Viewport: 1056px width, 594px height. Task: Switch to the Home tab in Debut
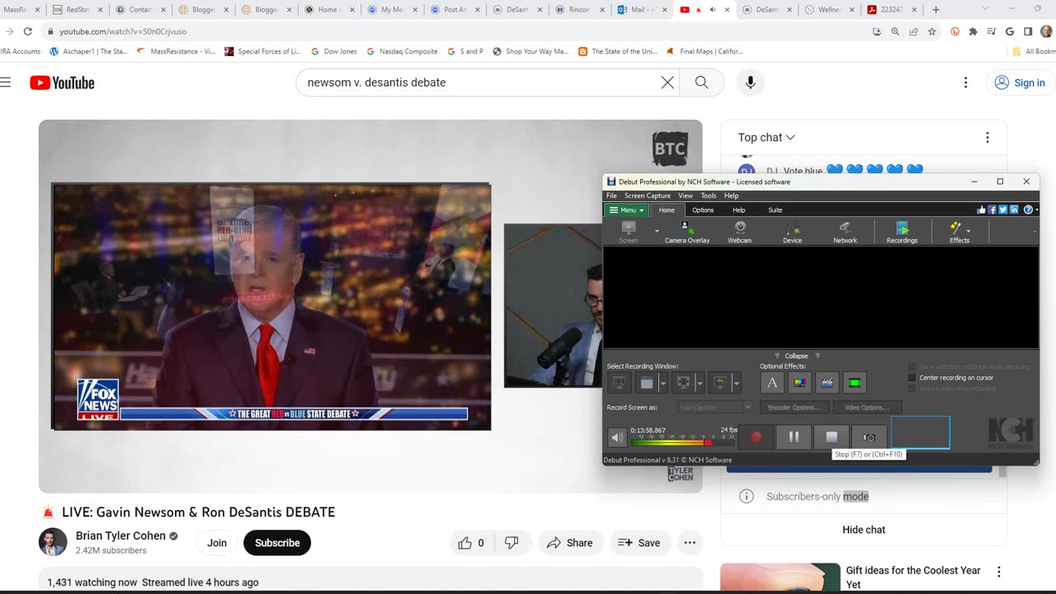667,210
